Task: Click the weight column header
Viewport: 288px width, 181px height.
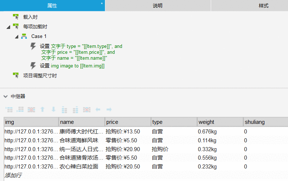Action: point(220,122)
